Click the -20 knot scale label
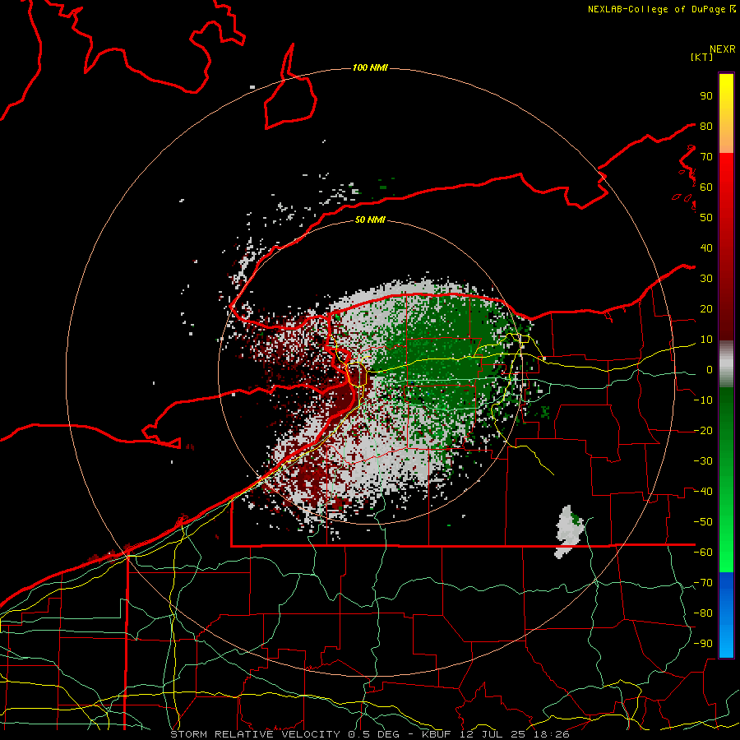740x740 pixels. [x=703, y=430]
